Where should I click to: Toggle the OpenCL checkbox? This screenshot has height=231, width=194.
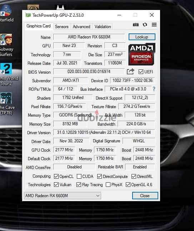click(56, 176)
